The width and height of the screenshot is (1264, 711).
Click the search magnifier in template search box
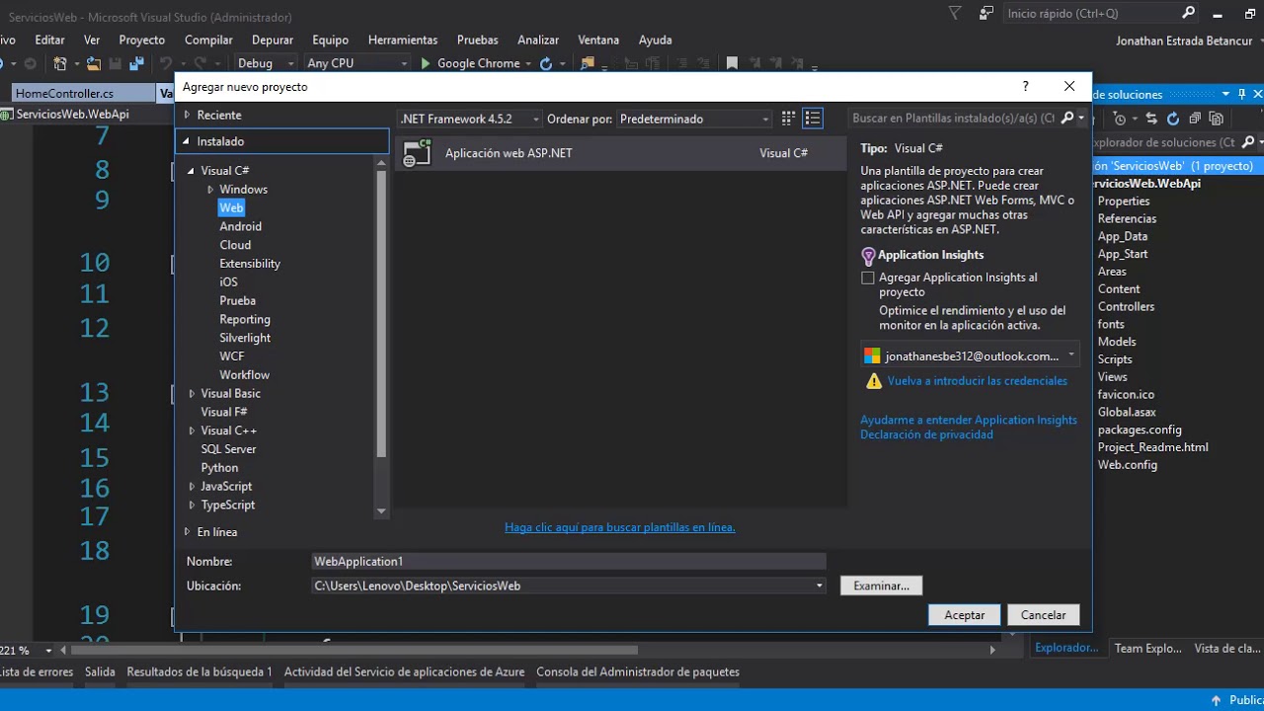(x=1066, y=118)
